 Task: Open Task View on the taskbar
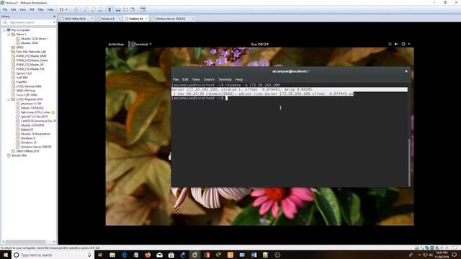pos(100,255)
